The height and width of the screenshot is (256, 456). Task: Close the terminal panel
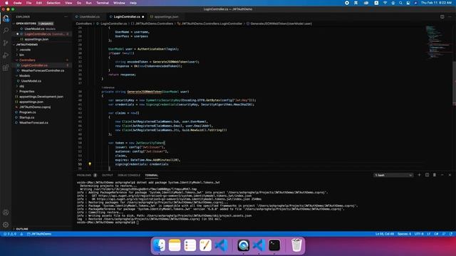tap(450, 175)
